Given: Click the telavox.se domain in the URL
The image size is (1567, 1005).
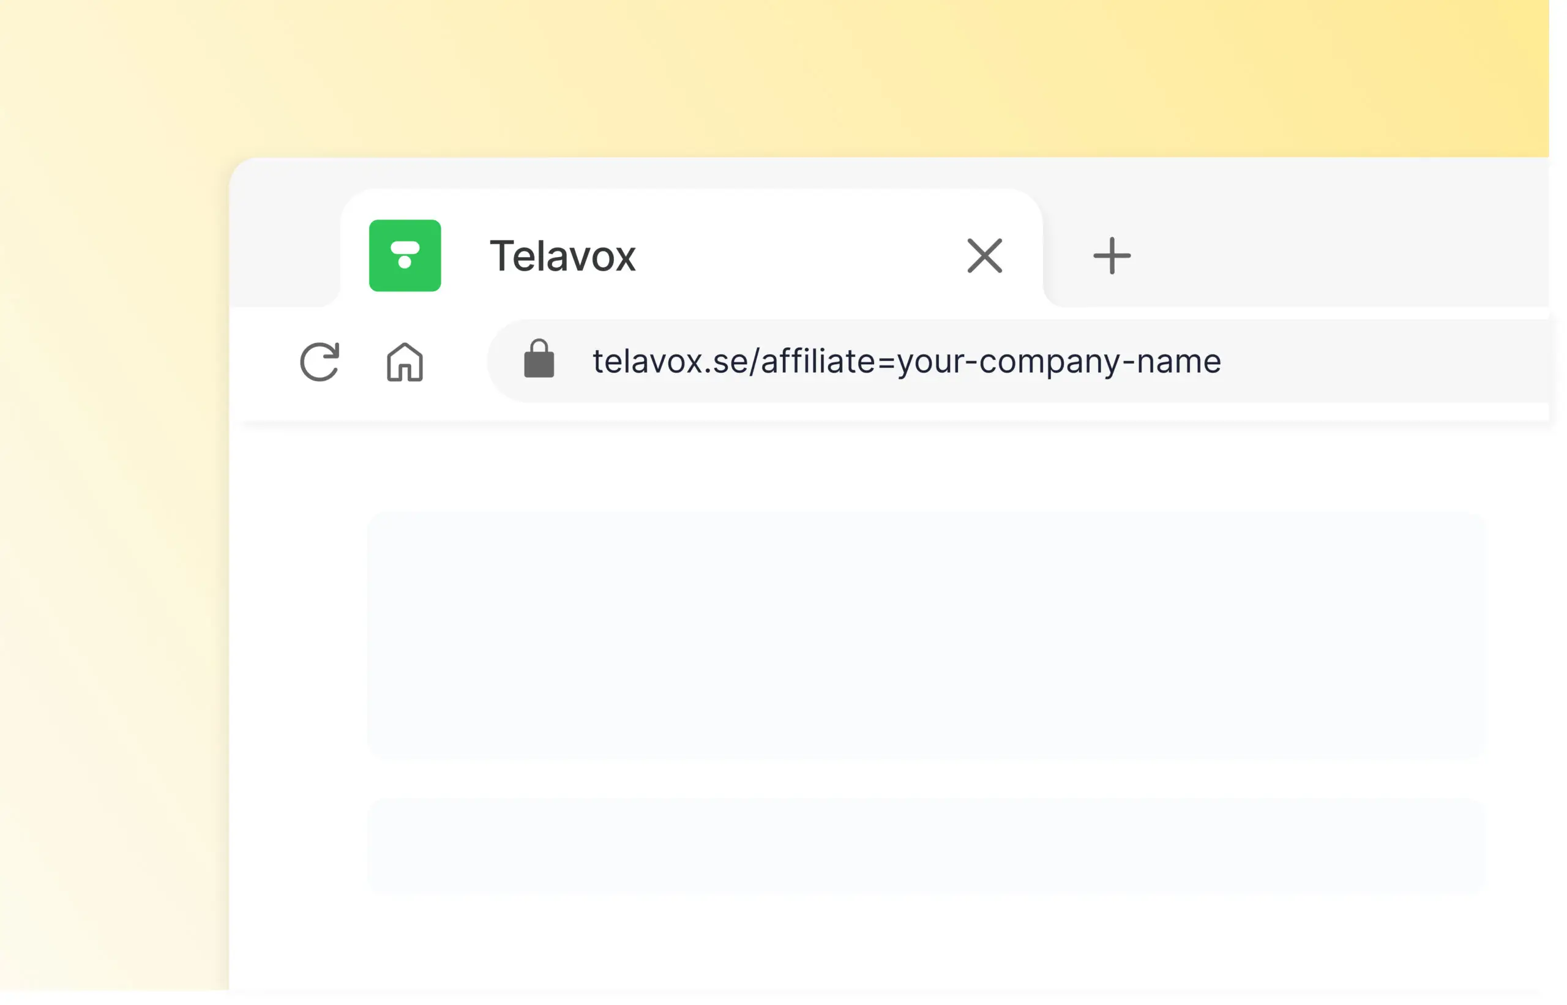Looking at the screenshot, I should point(670,362).
